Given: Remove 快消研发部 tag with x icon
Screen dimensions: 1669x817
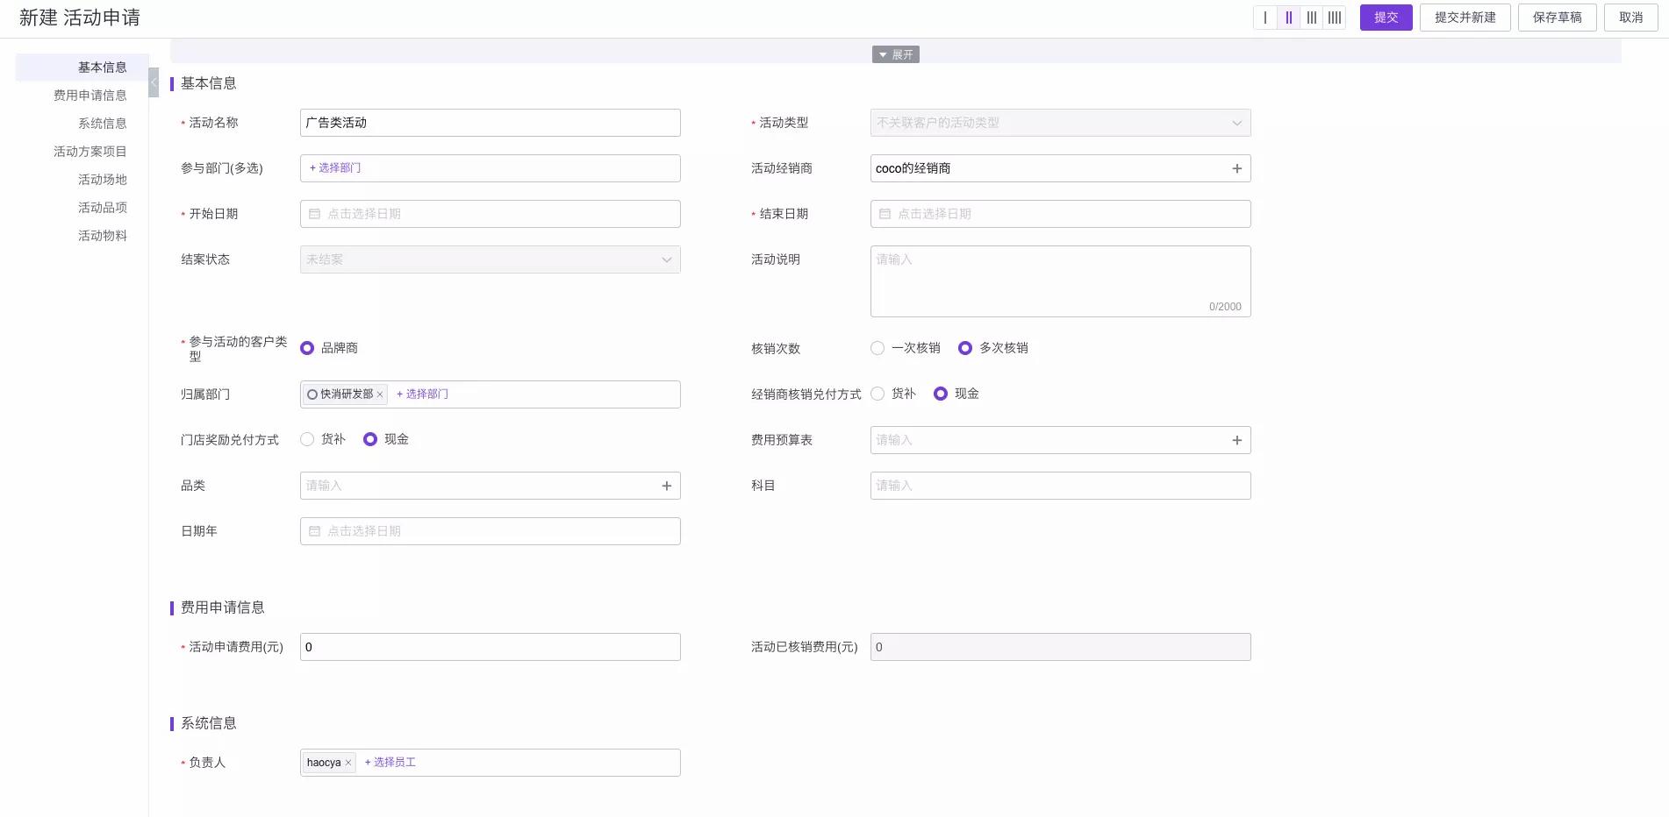Looking at the screenshot, I should (x=380, y=394).
